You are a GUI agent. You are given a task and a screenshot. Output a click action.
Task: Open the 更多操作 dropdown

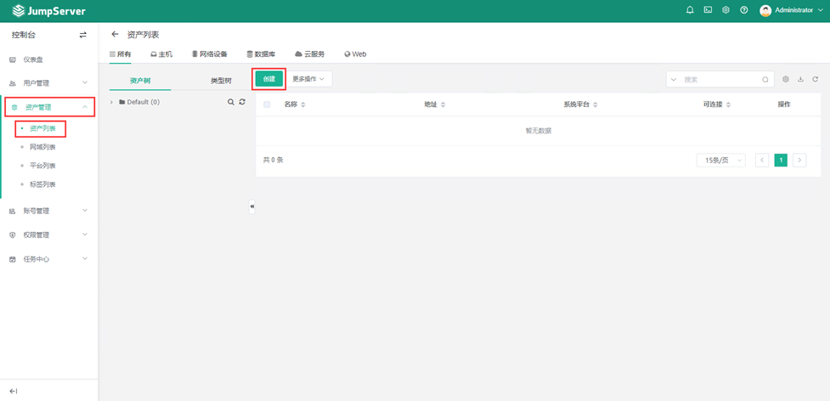tap(308, 78)
